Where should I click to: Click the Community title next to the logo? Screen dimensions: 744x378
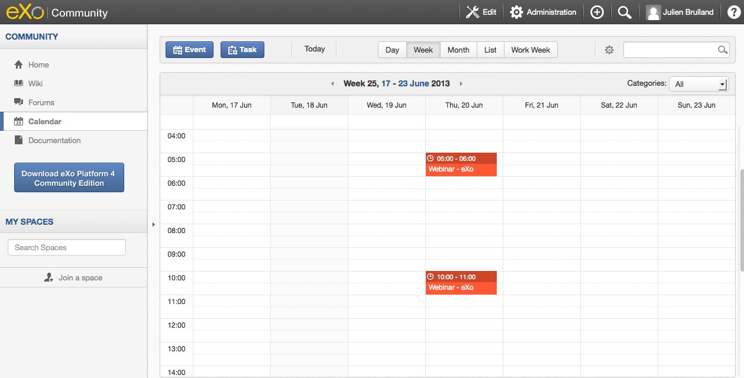[80, 12]
